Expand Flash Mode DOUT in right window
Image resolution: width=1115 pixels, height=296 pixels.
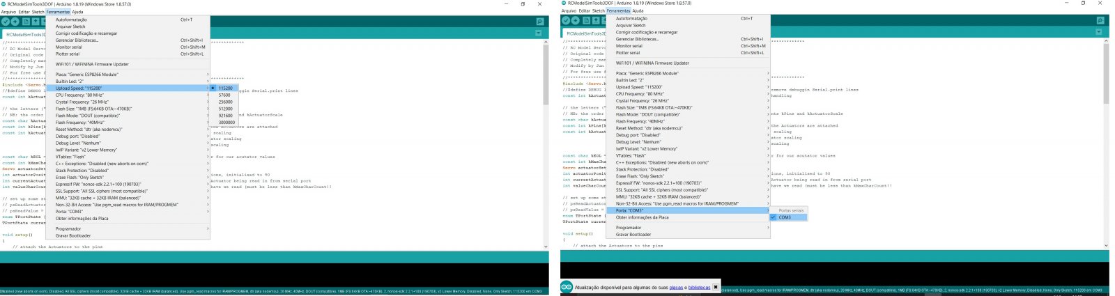[x=688, y=115]
